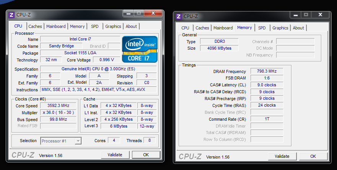Click the CPU-Z logo icon in left window title bar
This screenshot has height=170, width=337.
click(11, 15)
